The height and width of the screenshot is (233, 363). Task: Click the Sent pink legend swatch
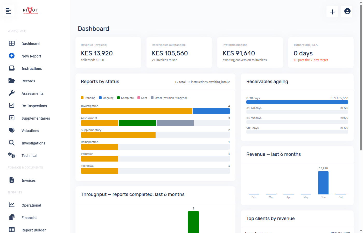[139, 98]
